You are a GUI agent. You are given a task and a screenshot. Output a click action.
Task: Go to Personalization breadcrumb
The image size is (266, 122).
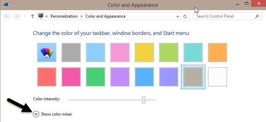click(x=64, y=16)
